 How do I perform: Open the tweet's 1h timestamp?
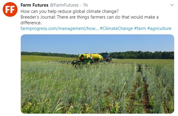(85, 5)
